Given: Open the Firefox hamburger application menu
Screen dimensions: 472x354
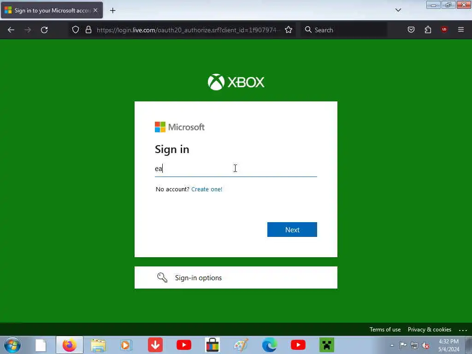Looking at the screenshot, I should pyautogui.click(x=460, y=29).
